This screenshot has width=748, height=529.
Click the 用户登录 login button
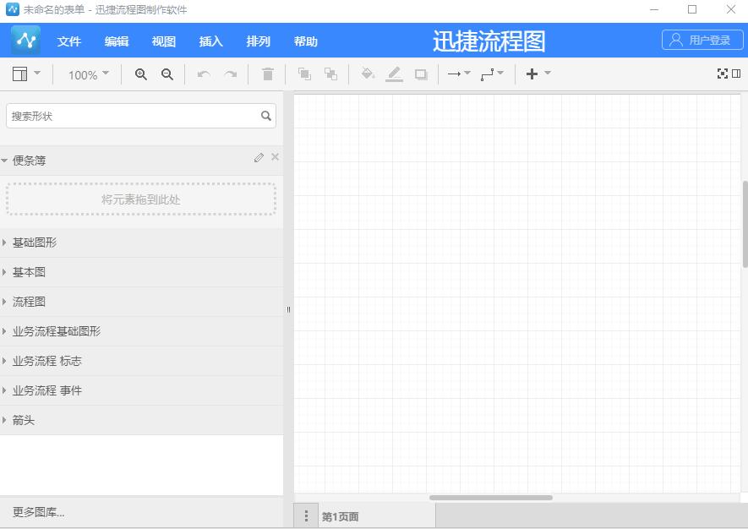pos(702,41)
